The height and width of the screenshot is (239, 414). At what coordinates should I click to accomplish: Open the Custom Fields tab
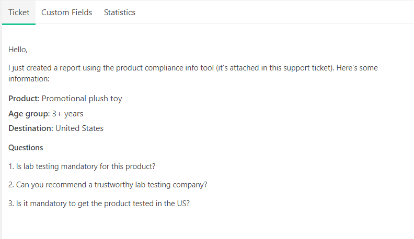(x=66, y=13)
